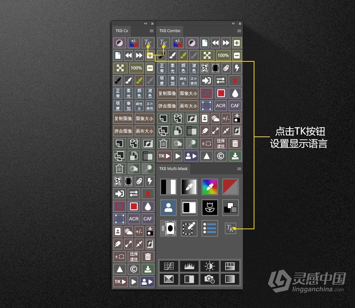Open the zone mask black-gray-white icon in Multi-Mask
355x308 pixels.
(x=168, y=187)
